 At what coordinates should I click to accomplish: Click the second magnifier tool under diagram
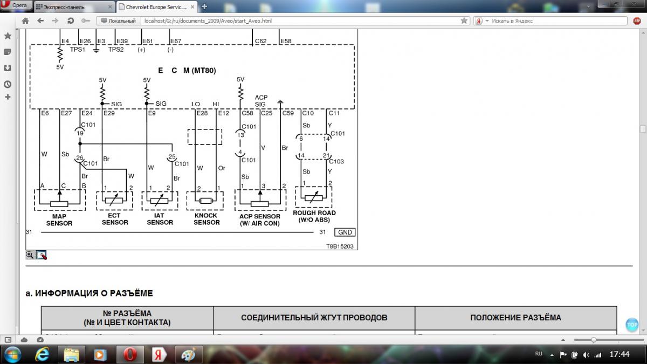click(42, 255)
